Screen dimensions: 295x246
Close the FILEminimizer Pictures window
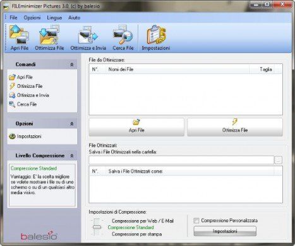282,4
